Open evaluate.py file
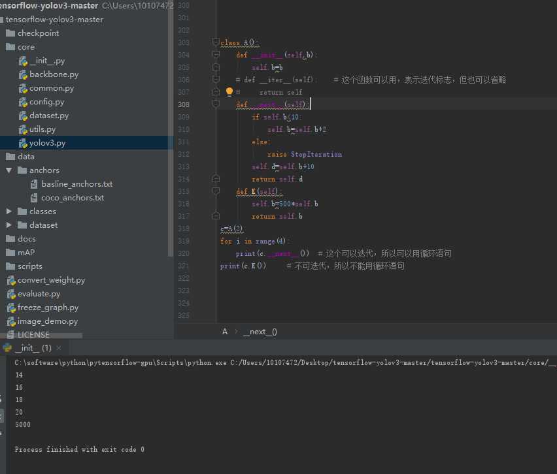The height and width of the screenshot is (474, 557). [39, 294]
